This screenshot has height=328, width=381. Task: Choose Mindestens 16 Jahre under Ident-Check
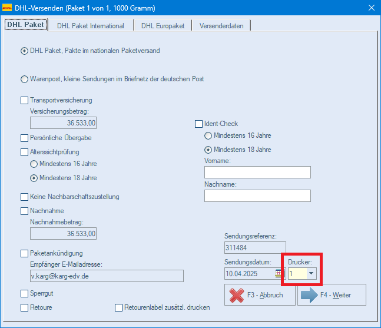[208, 136]
